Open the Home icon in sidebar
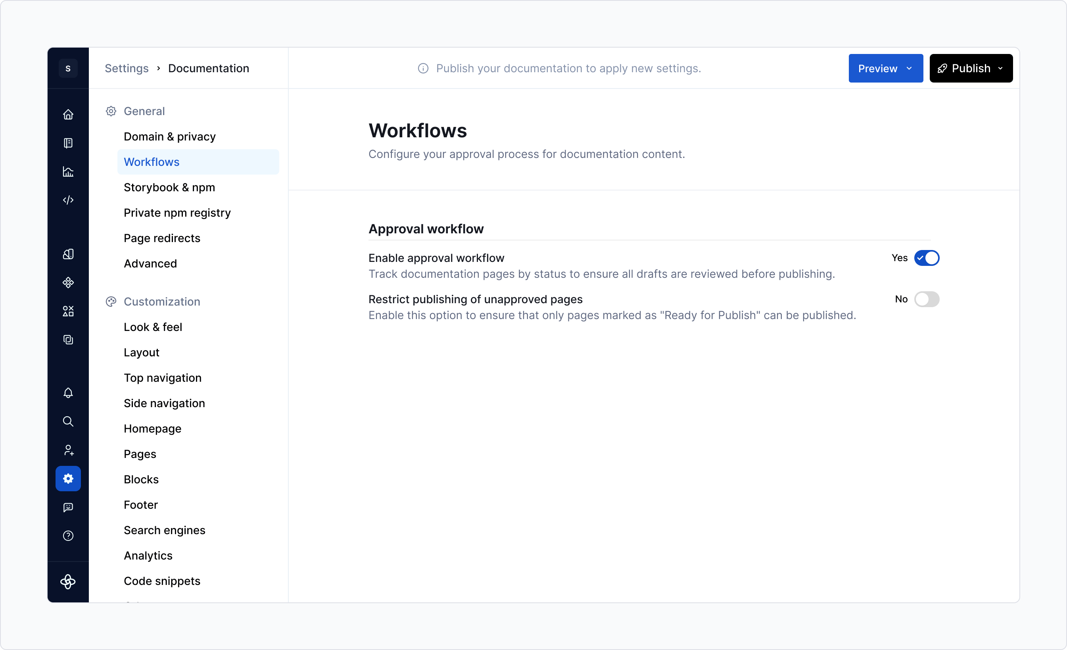 (68, 114)
